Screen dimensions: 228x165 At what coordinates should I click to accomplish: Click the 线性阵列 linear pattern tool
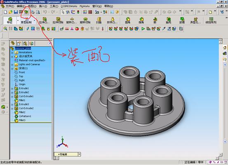point(211,20)
